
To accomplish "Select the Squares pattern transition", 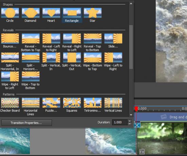I will coord(72,105).
